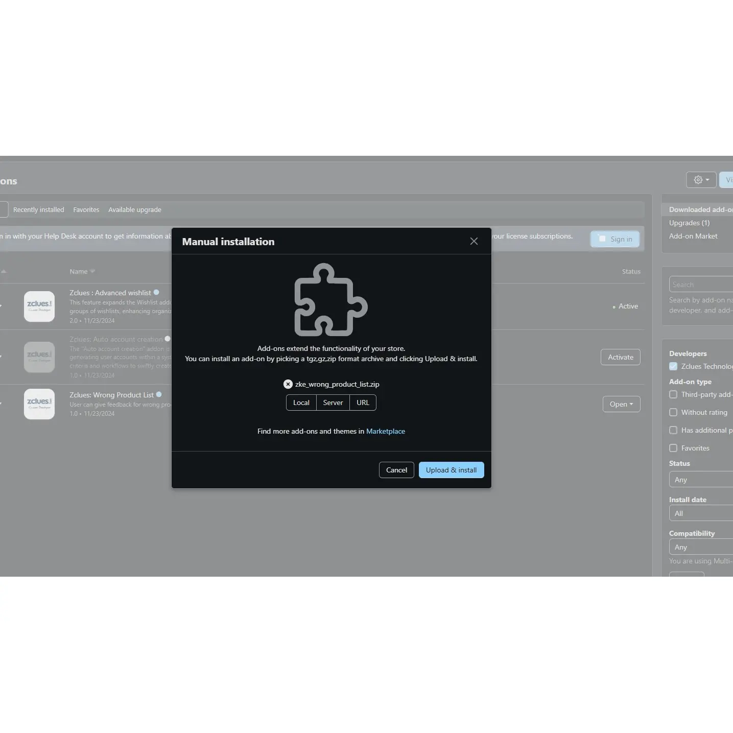The height and width of the screenshot is (733, 733).
Task: Click the Zclues Wrong Product List logo
Action: pos(39,404)
